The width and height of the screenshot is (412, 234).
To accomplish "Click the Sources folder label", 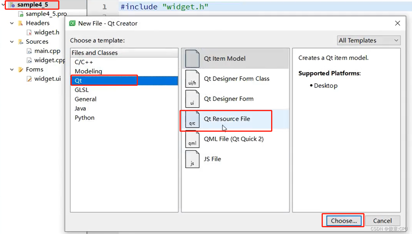I will tap(37, 42).
